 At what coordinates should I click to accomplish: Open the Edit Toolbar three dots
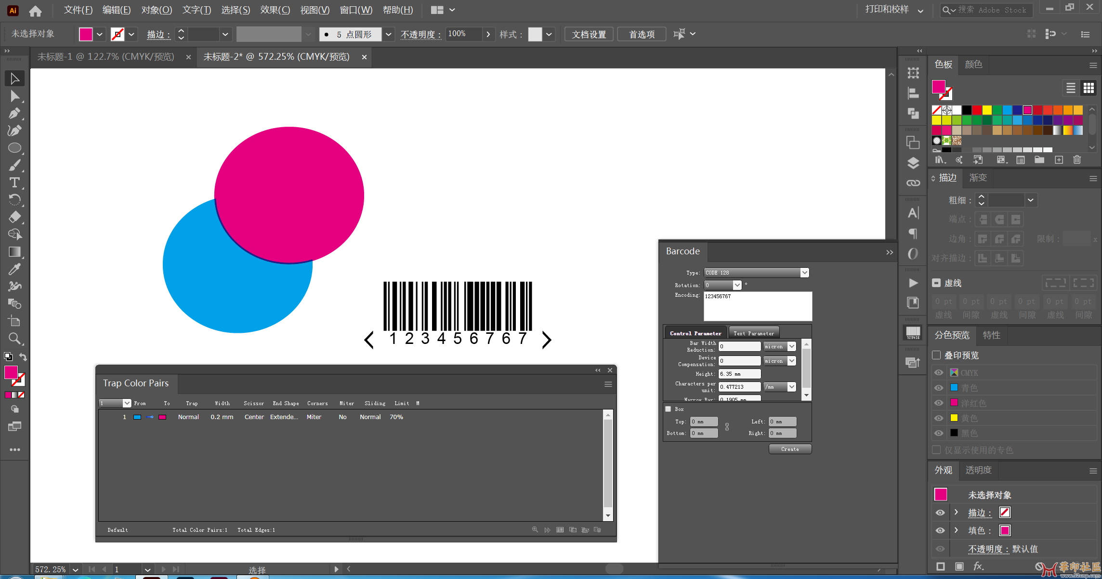(14, 449)
